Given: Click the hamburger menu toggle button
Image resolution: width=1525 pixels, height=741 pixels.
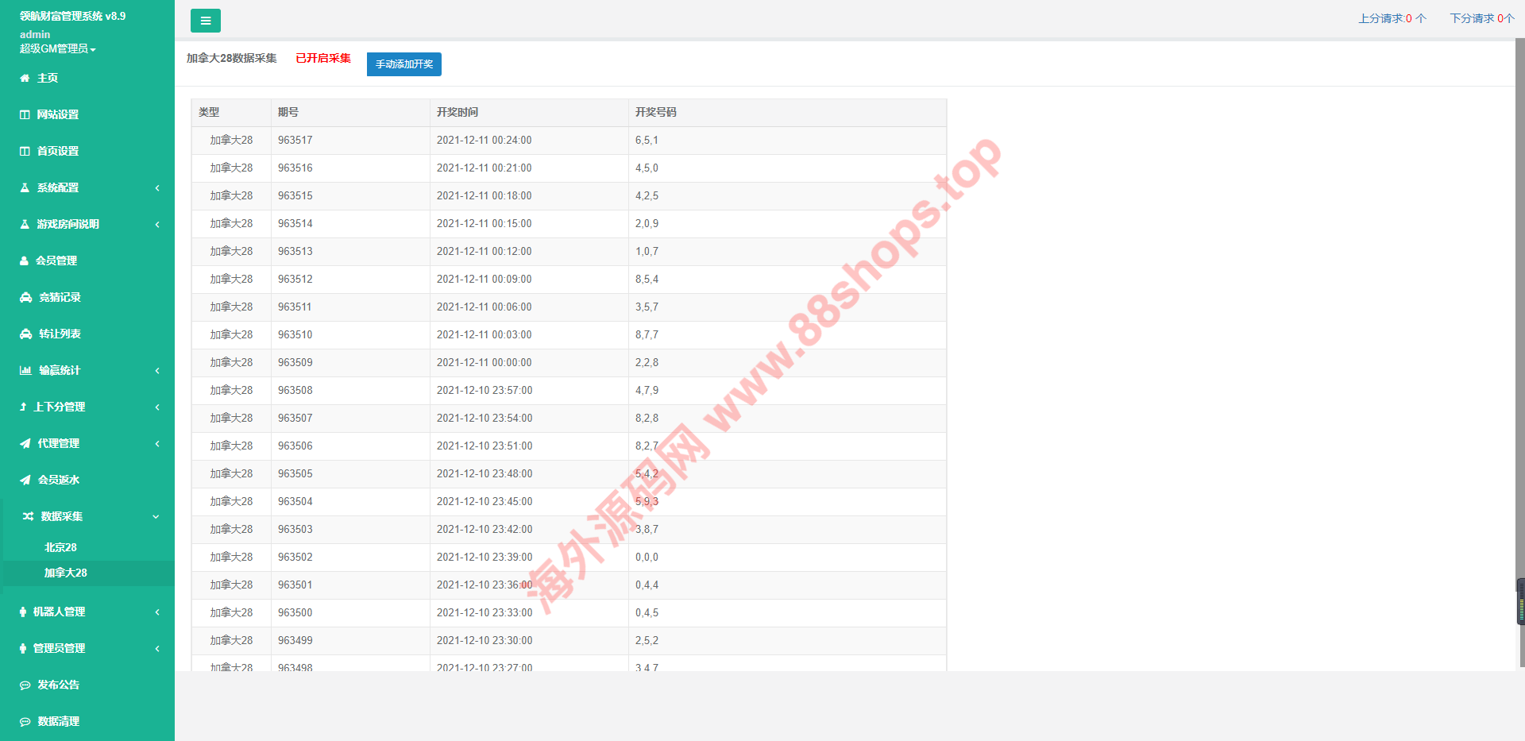Looking at the screenshot, I should point(205,21).
